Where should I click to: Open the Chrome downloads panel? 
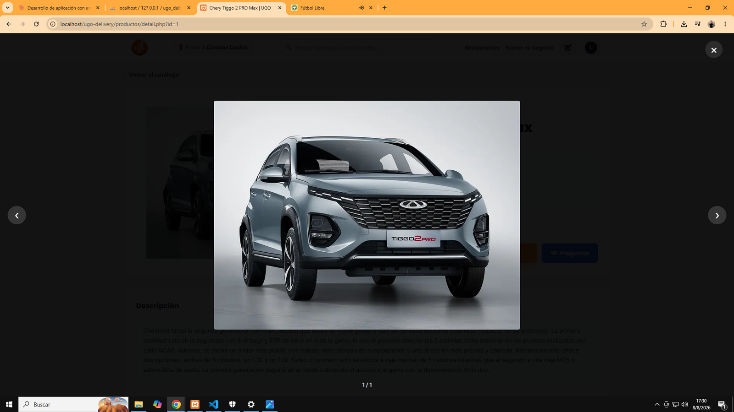(x=684, y=24)
